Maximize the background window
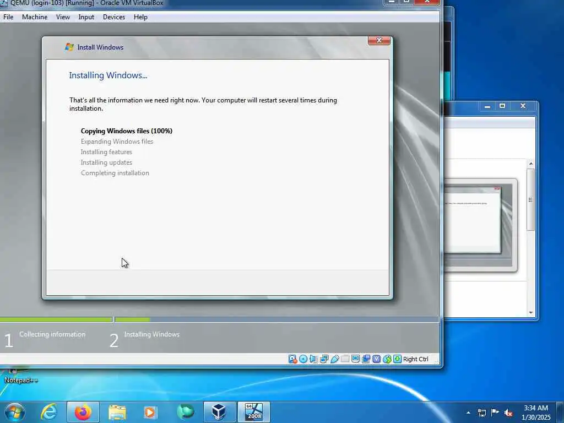 coord(502,106)
